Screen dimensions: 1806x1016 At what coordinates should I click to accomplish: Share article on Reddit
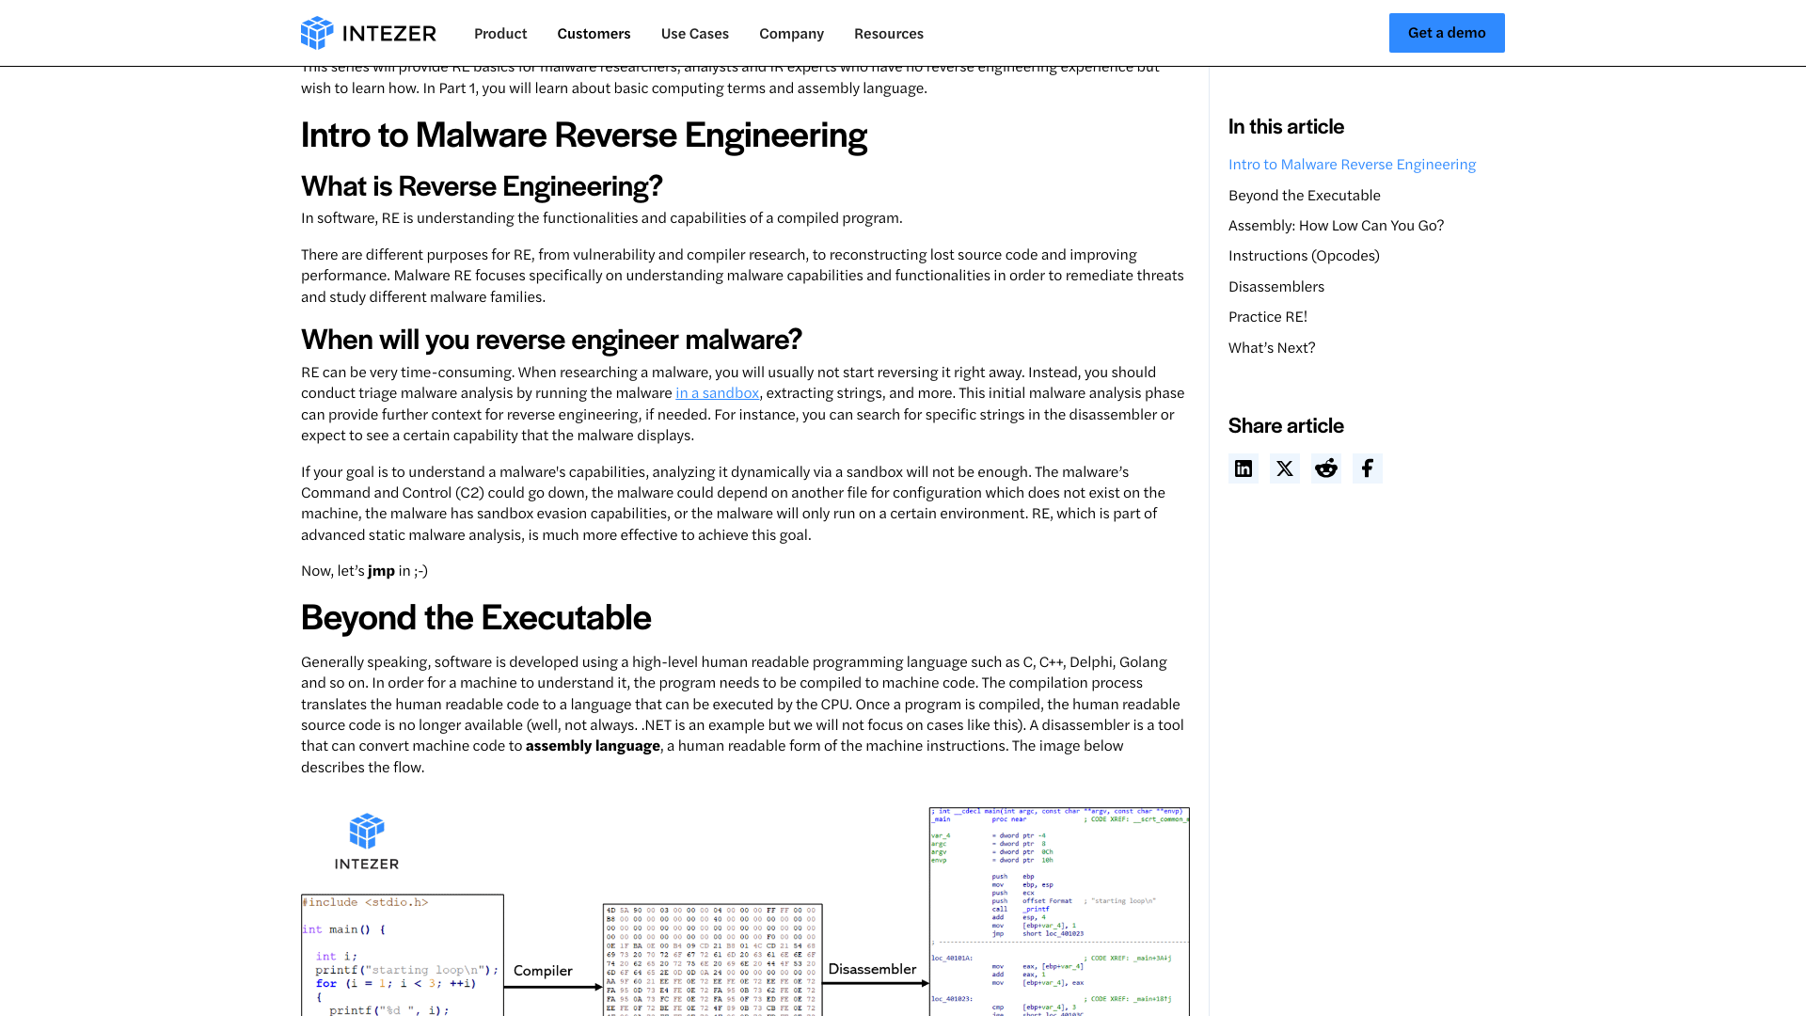[x=1326, y=468]
